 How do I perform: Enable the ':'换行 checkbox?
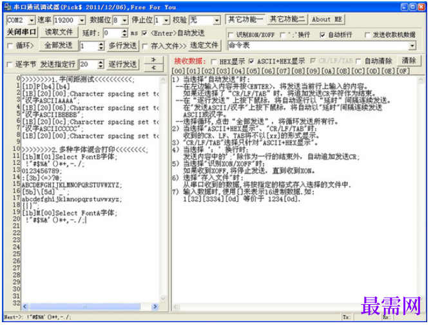(x=282, y=35)
